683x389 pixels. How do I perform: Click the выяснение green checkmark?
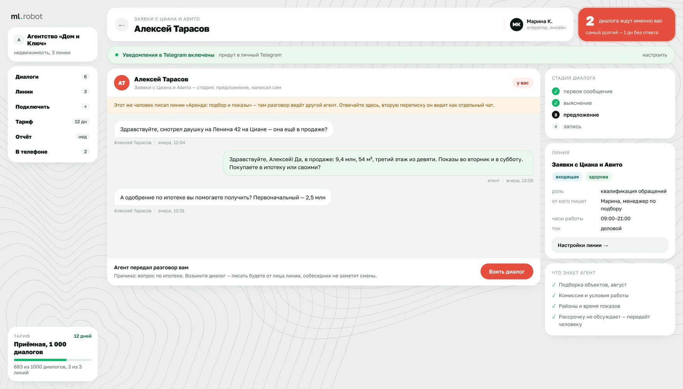[556, 103]
